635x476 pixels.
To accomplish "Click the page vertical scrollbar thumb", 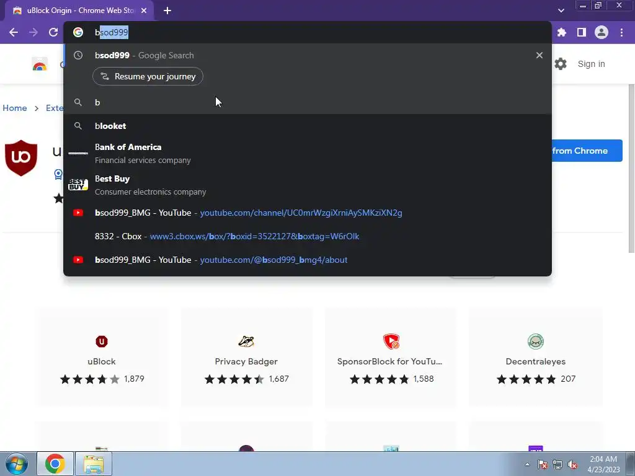I will 631,169.
